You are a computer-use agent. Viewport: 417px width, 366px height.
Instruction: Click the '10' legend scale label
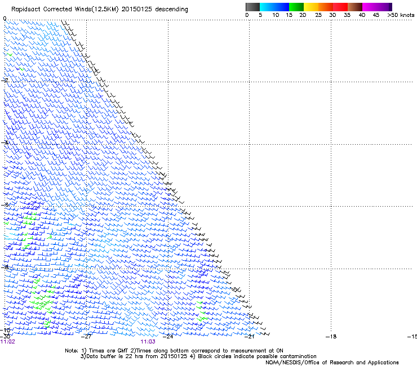(276, 15)
